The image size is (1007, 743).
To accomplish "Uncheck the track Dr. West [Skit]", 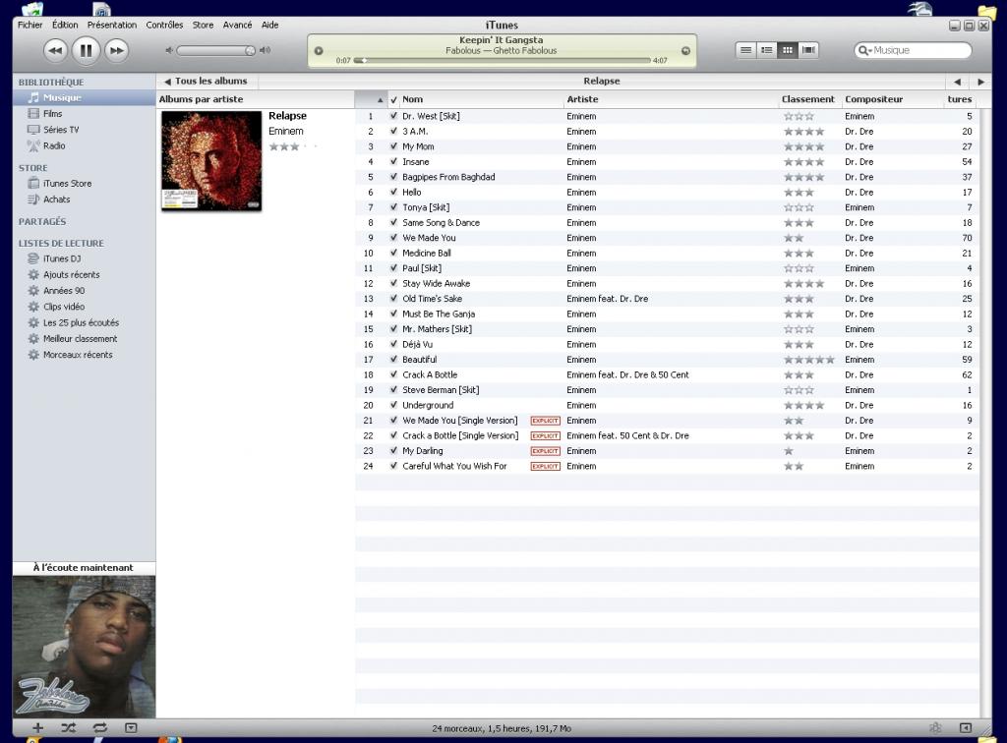I will (x=393, y=116).
